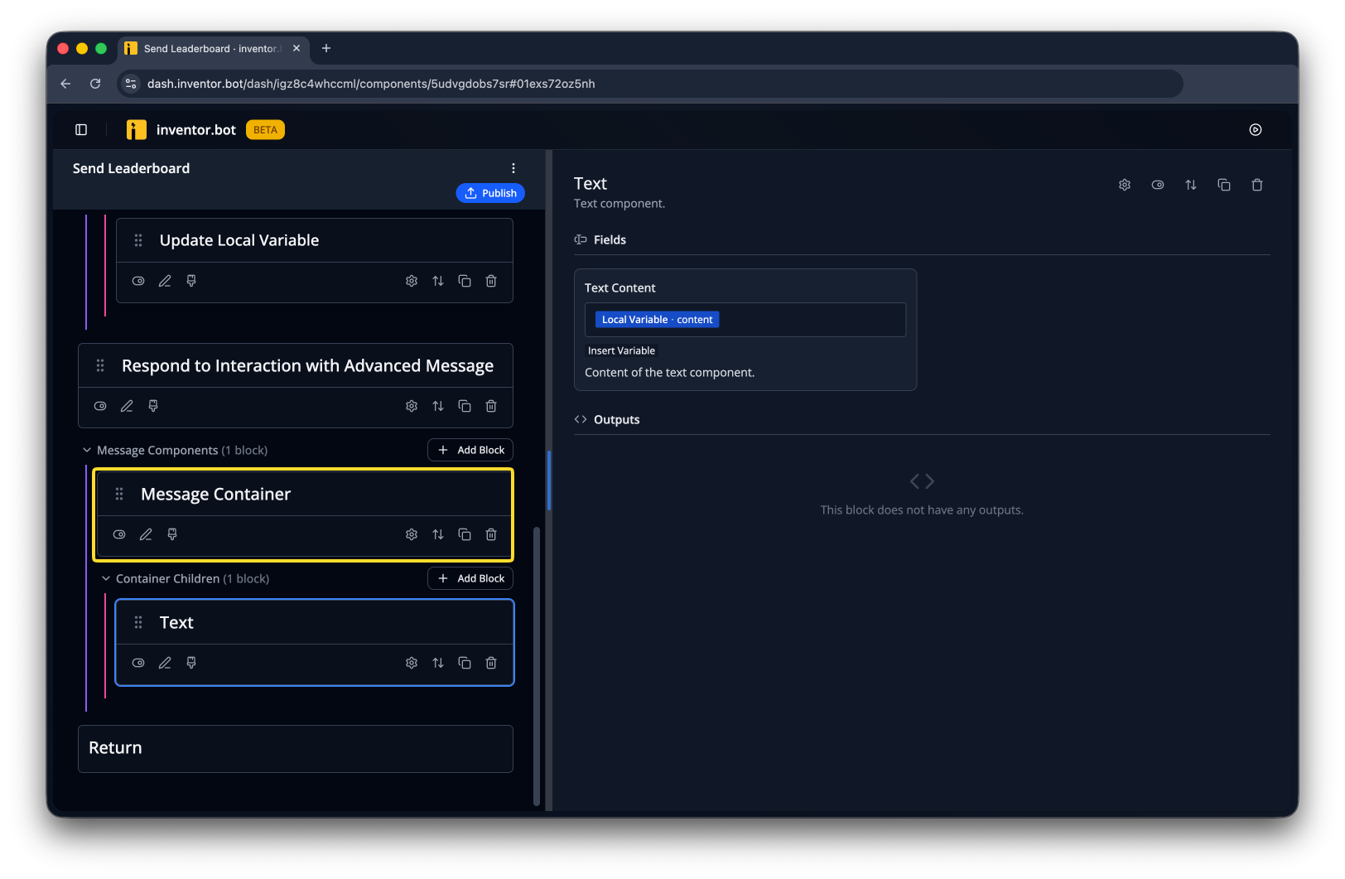
Task: Move the Respond to Interaction block
Action: 438,407
